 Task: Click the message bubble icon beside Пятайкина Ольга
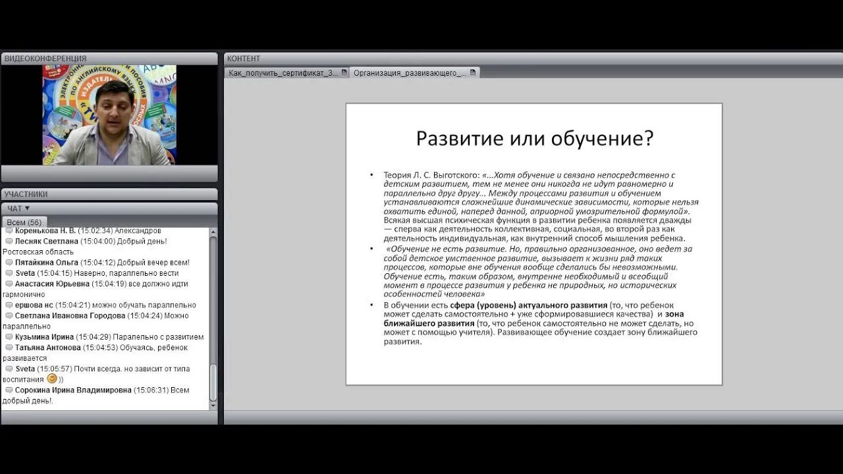(9, 263)
